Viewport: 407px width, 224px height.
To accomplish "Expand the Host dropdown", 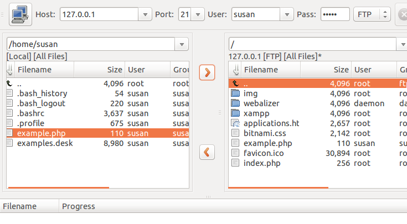I will click(145, 14).
